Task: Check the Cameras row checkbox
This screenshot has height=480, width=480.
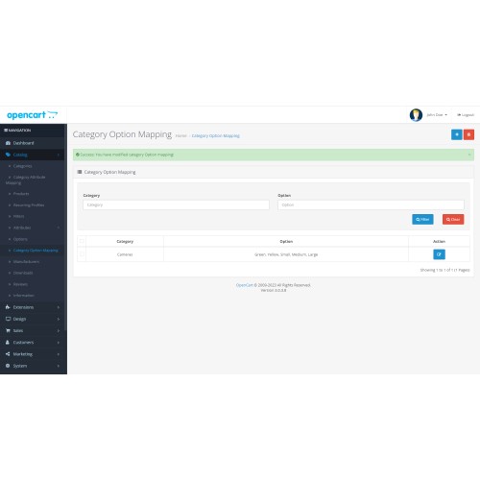Action: pyautogui.click(x=82, y=254)
